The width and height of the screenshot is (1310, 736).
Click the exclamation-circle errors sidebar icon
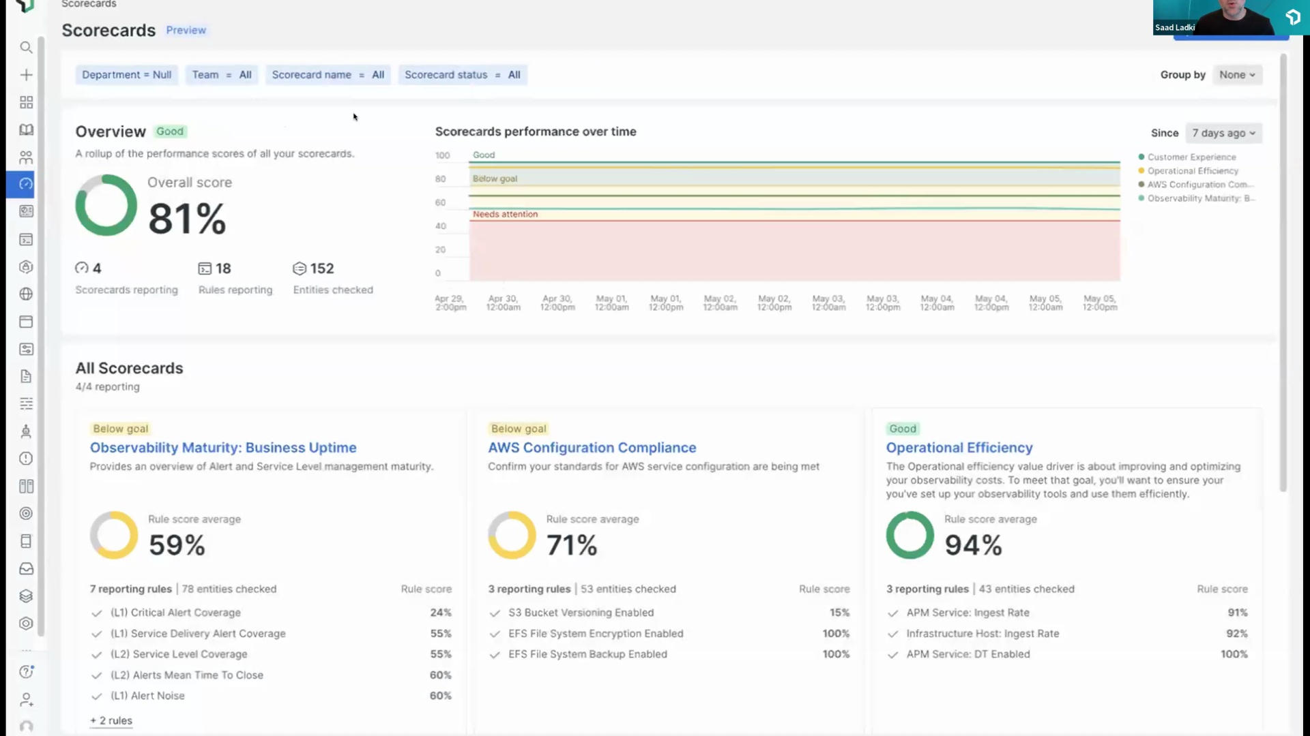[x=26, y=459]
